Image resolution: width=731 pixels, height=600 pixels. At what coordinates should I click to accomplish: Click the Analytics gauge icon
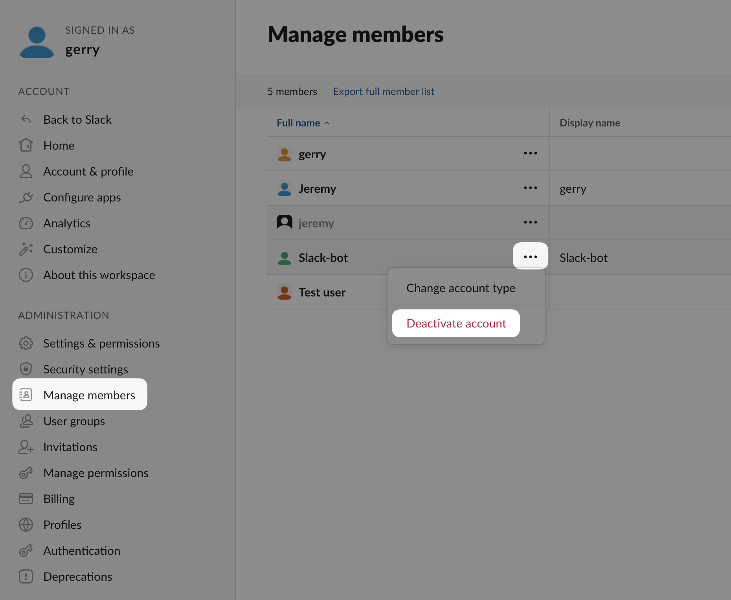click(x=26, y=223)
